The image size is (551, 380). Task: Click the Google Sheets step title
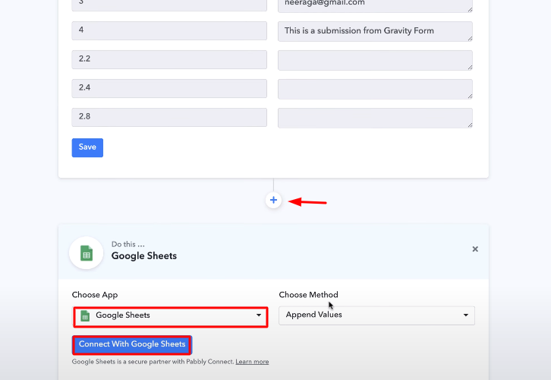[x=144, y=256]
